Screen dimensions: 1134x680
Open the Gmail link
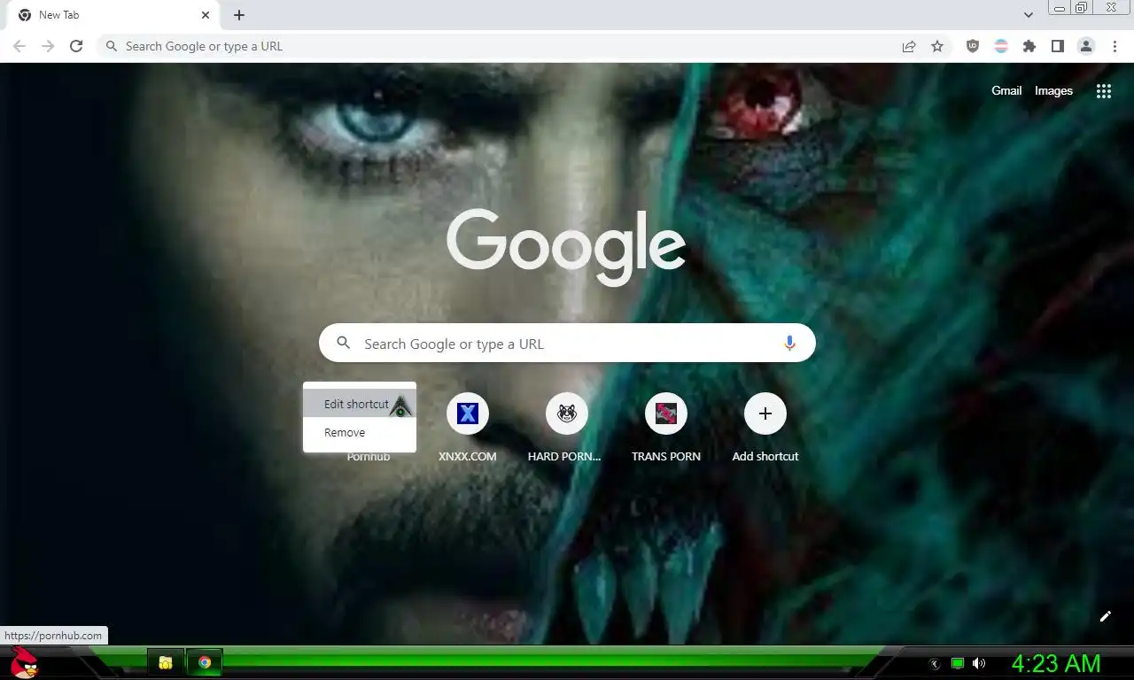(1006, 90)
